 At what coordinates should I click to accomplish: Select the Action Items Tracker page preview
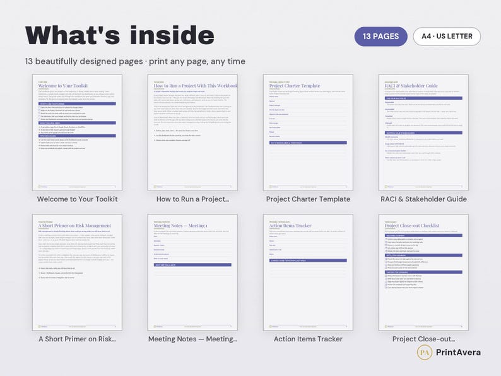click(308, 273)
